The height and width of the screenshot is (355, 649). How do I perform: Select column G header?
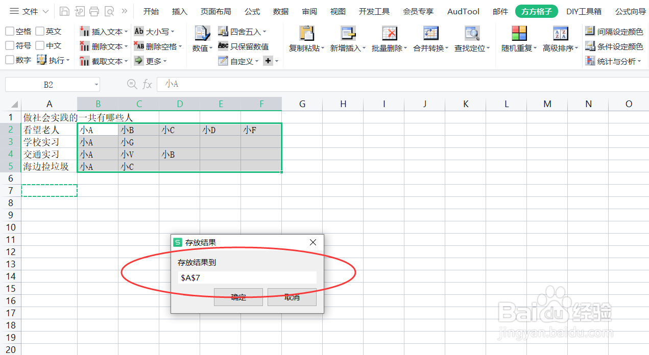pyautogui.click(x=302, y=104)
